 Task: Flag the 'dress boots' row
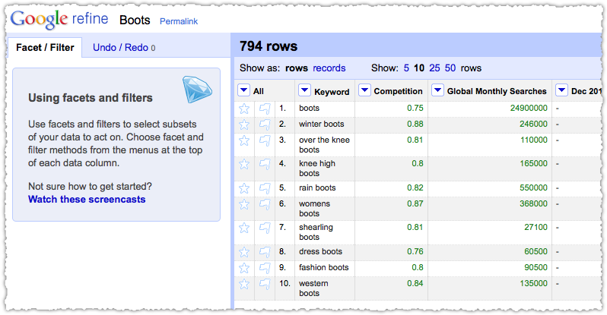pos(265,252)
